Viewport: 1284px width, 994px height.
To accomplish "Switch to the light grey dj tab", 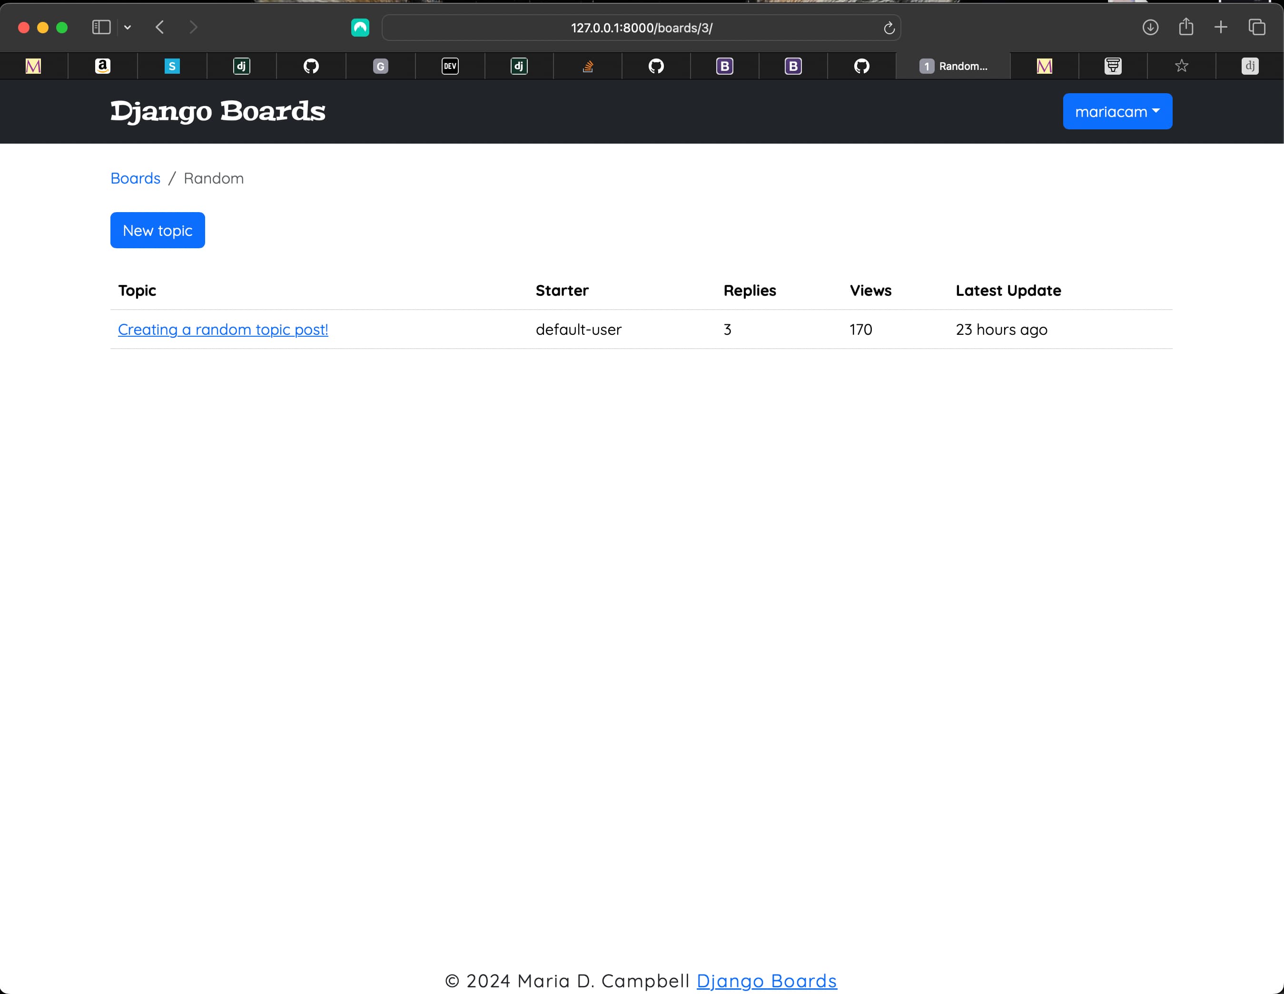I will (1250, 66).
